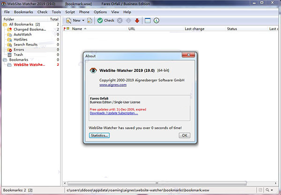The width and height of the screenshot is (281, 195).
Task: Open the Bookmarks menu
Action: pos(23,12)
